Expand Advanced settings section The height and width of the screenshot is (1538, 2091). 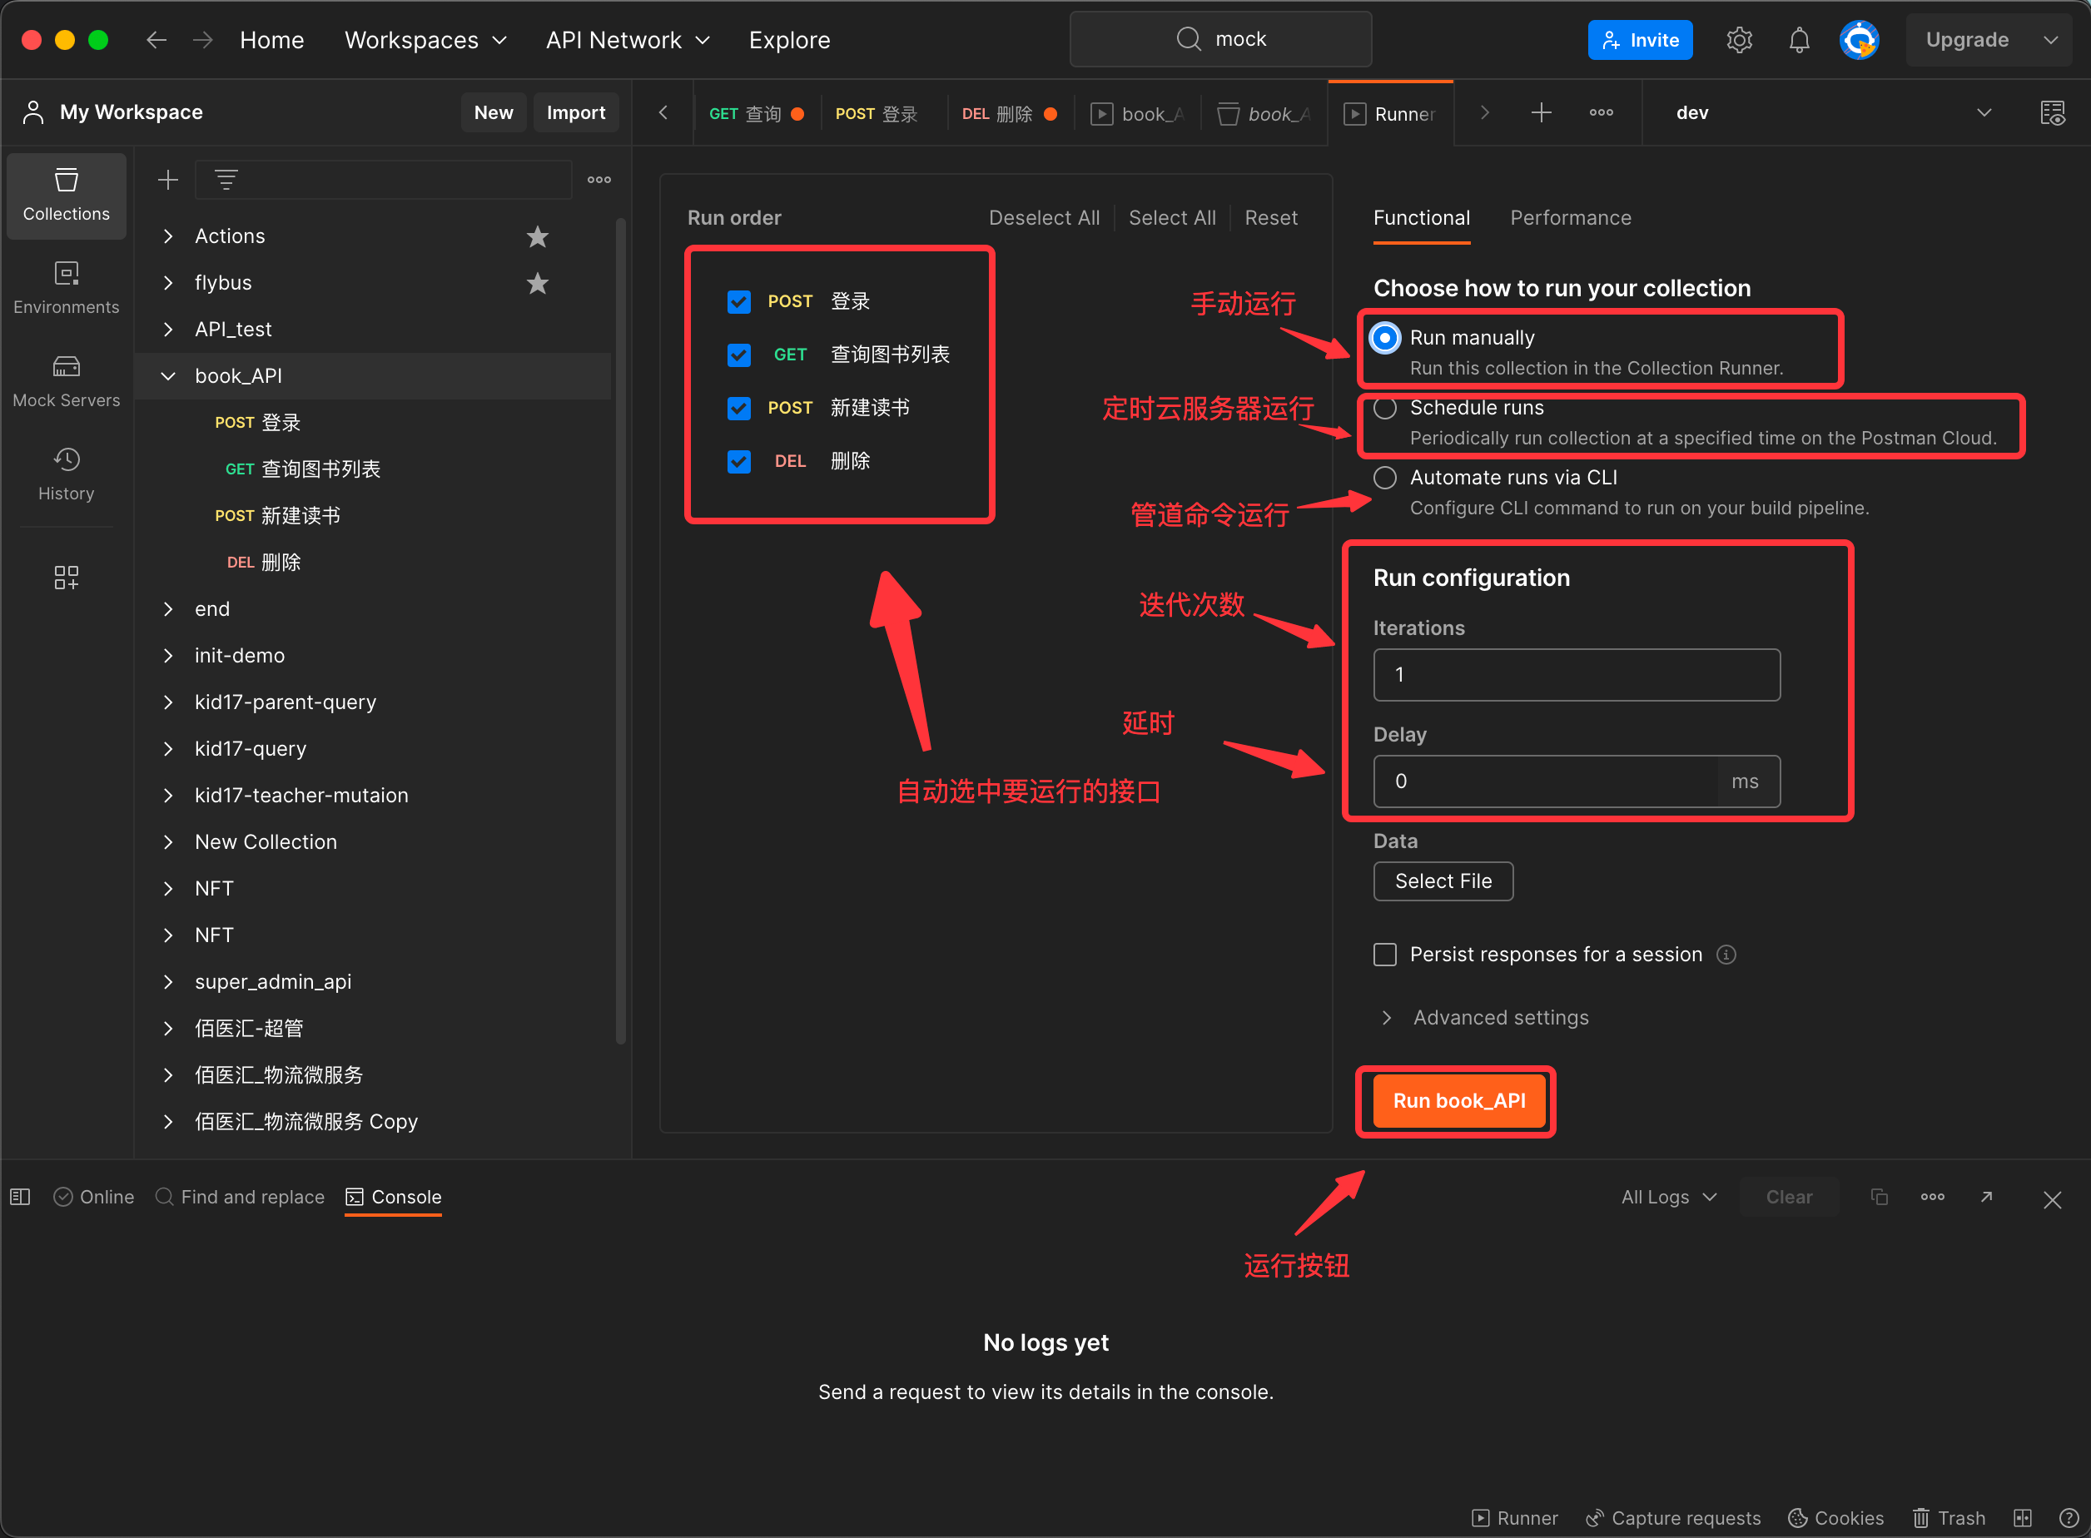coord(1488,1018)
